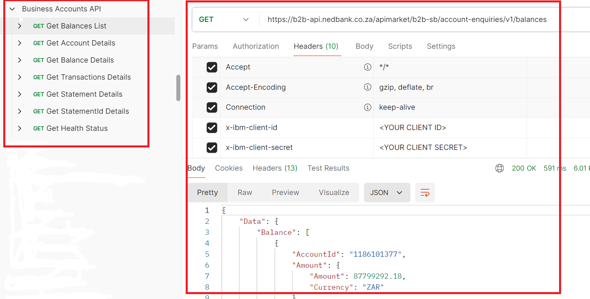Click the info icon beside Accept header
Screen dimensions: 590x299
coord(367,67)
